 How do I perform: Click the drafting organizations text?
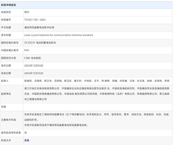97,94
